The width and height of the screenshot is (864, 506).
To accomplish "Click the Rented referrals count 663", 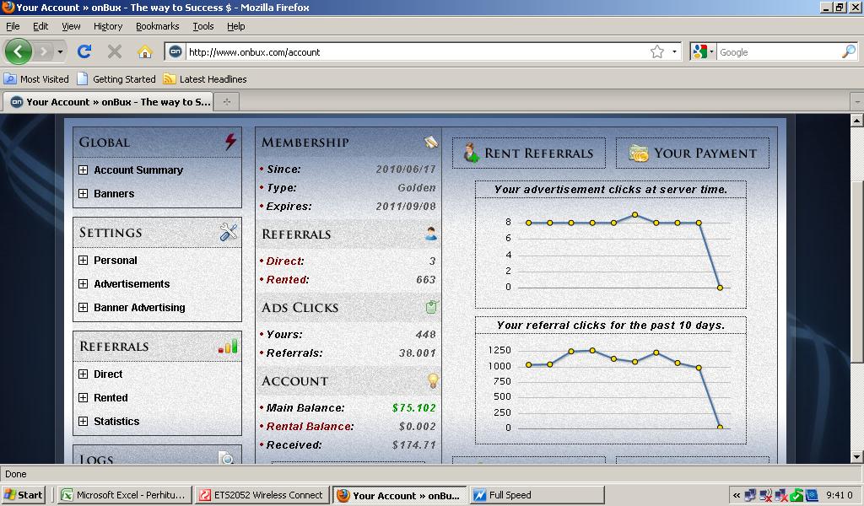I will click(x=426, y=280).
